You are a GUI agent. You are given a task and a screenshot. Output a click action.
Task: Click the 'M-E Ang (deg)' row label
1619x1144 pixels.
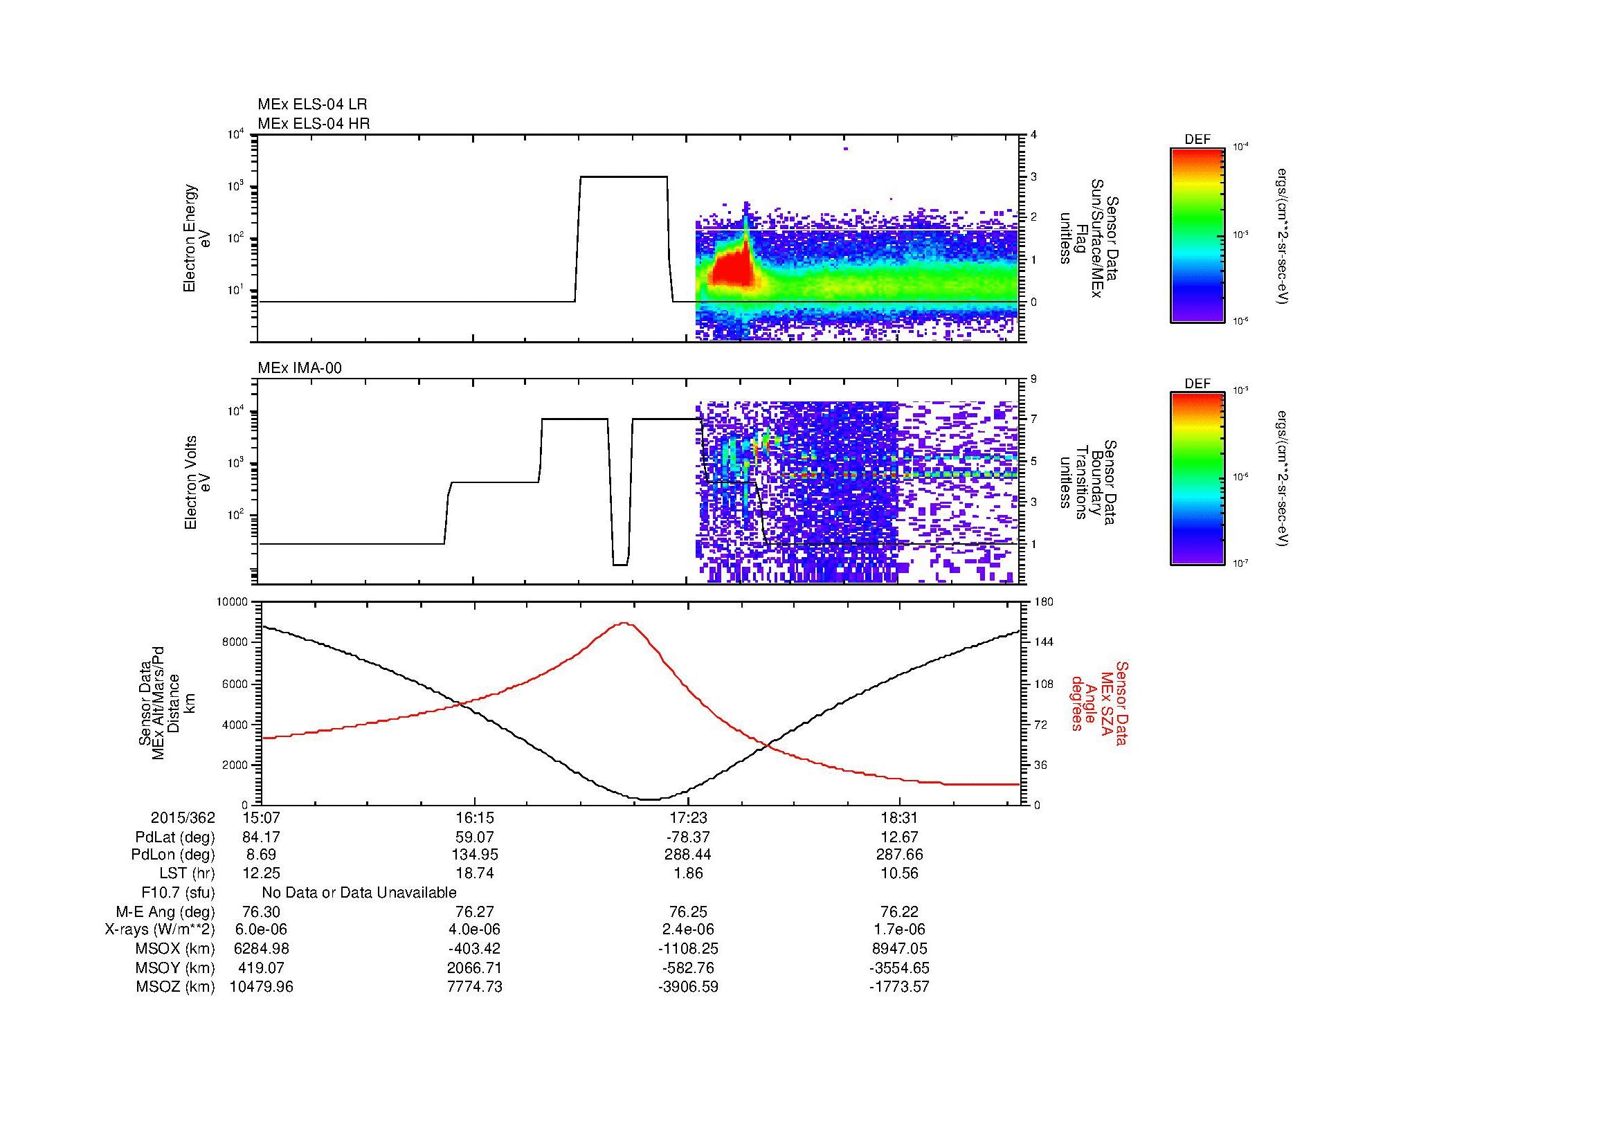[165, 912]
